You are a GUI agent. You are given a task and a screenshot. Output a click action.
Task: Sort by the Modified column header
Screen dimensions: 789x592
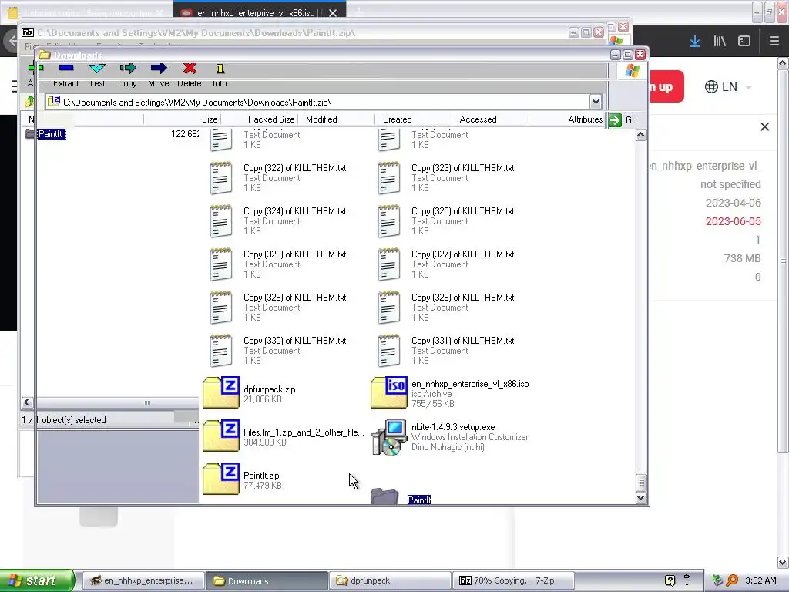pyautogui.click(x=321, y=119)
